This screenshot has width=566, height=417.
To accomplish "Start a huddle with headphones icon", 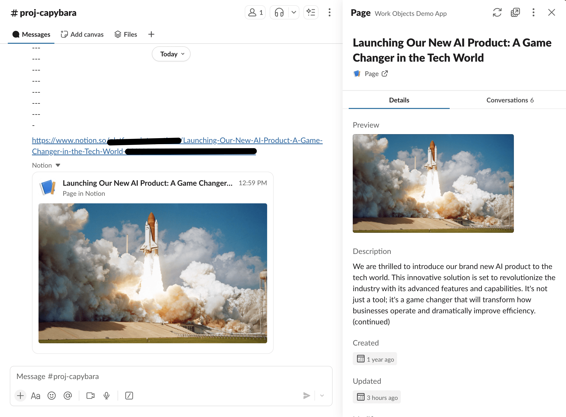I will 279,12.
